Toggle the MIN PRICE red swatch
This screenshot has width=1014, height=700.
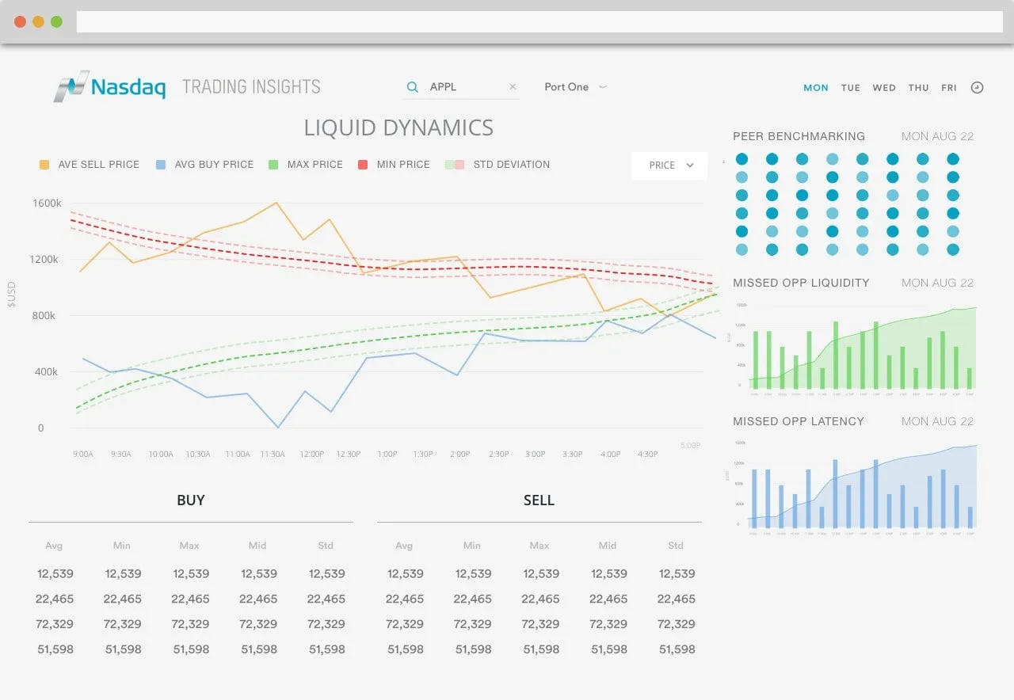point(363,165)
